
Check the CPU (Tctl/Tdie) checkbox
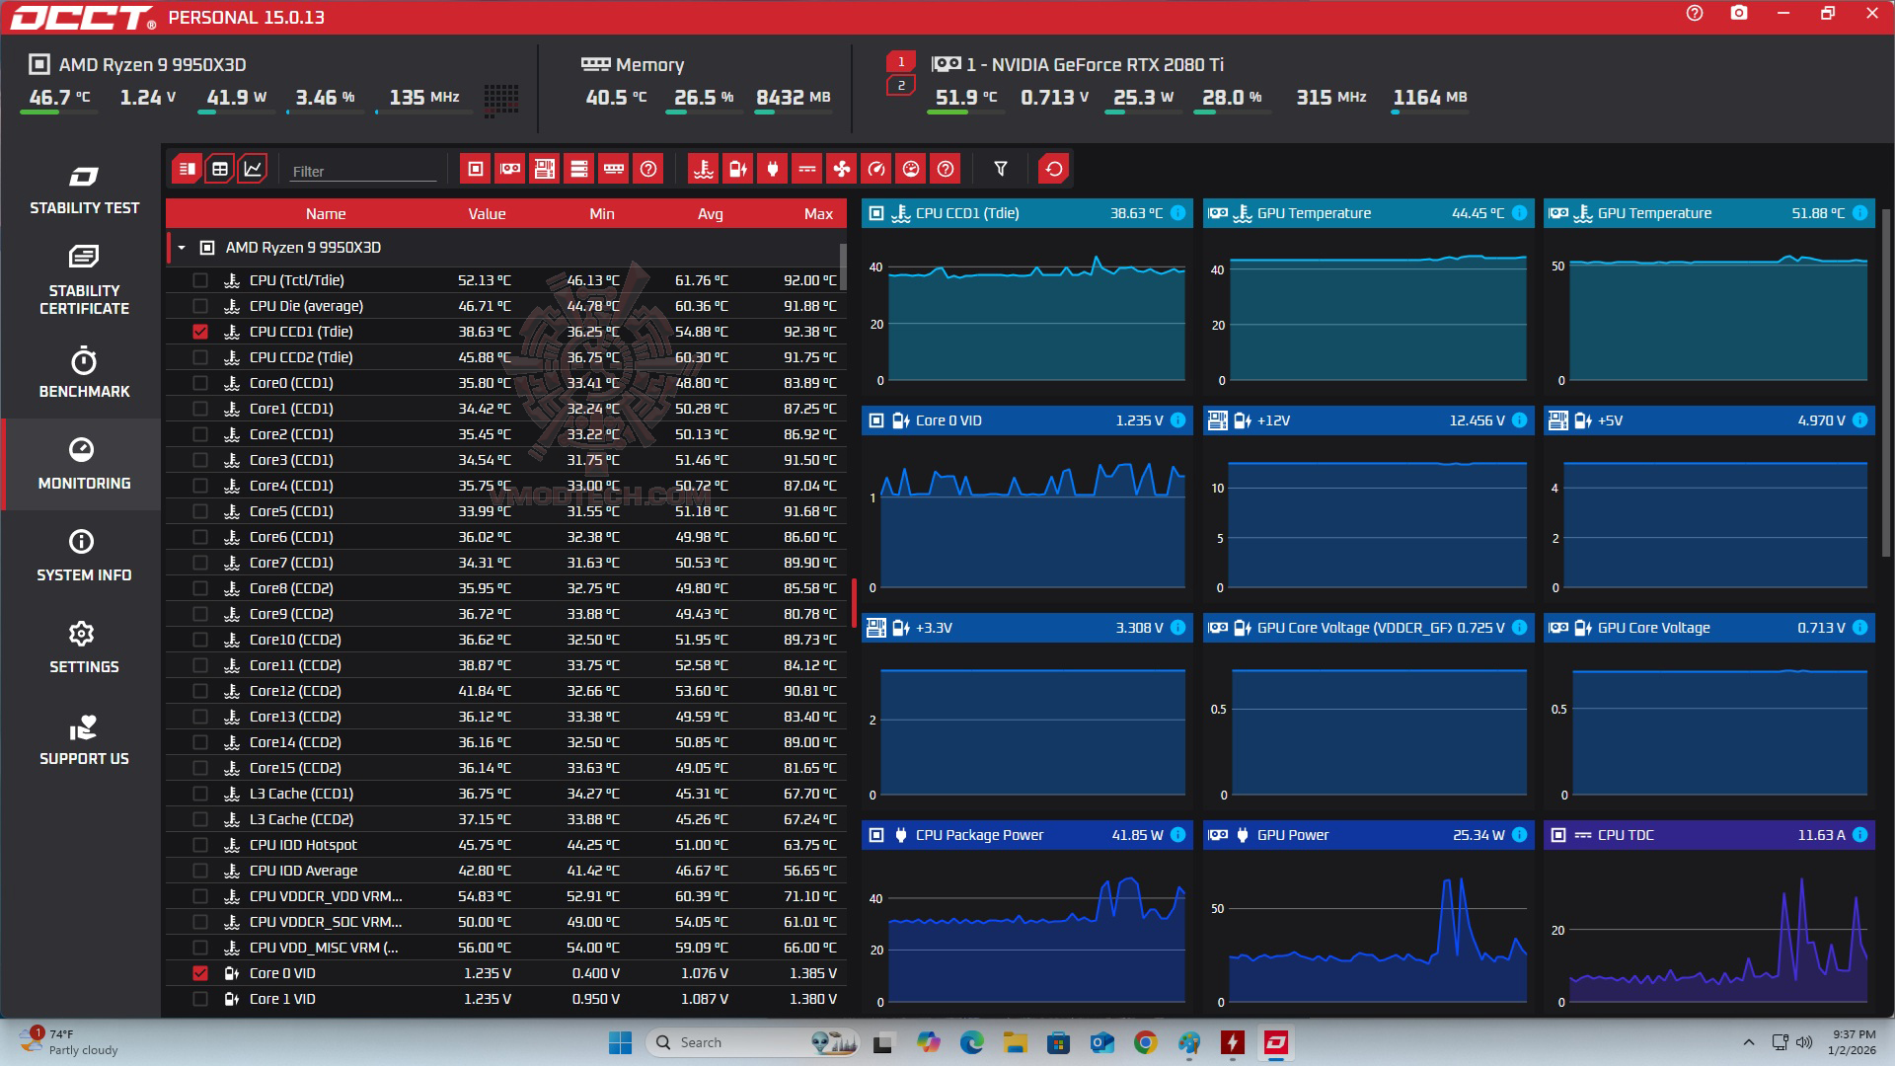[x=200, y=280]
